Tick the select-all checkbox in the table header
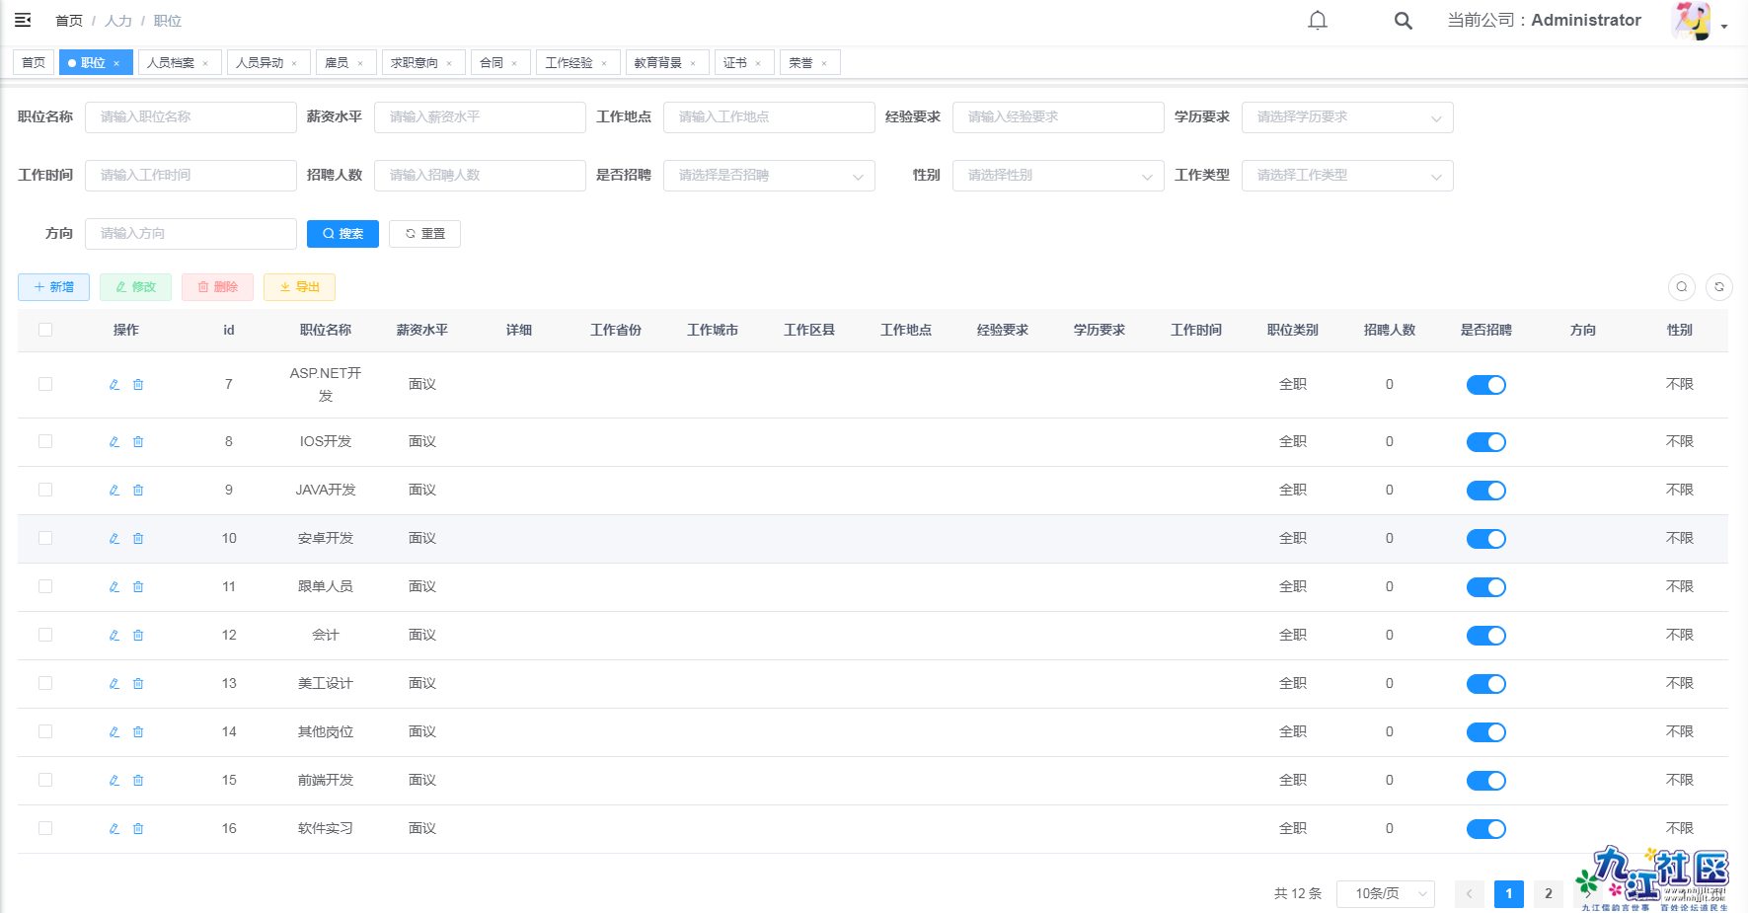This screenshot has height=913, width=1748. (x=45, y=330)
